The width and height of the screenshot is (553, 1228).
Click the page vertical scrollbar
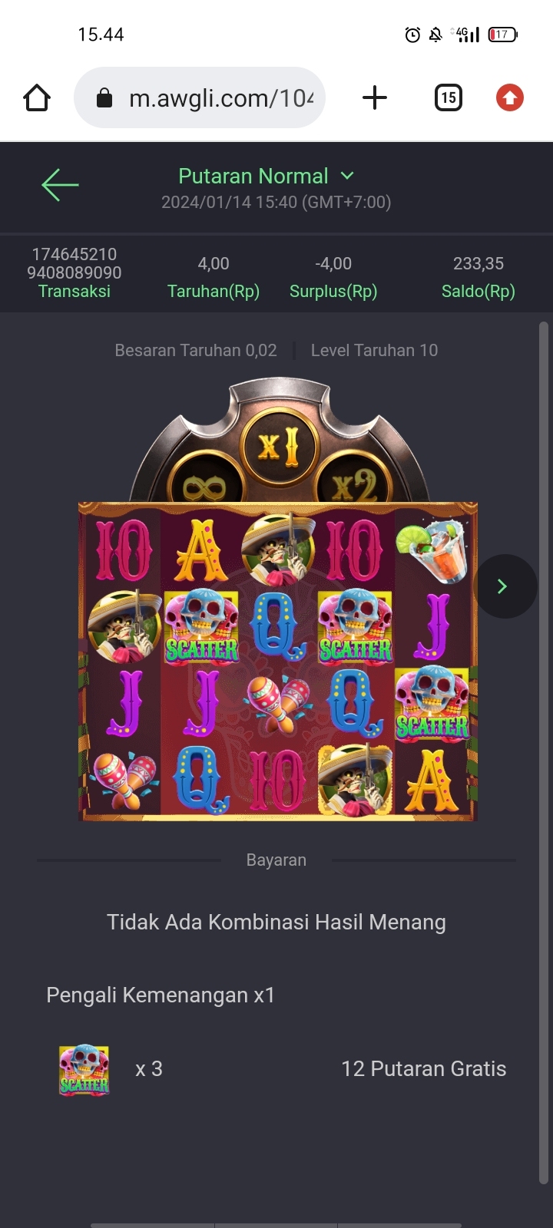click(544, 752)
